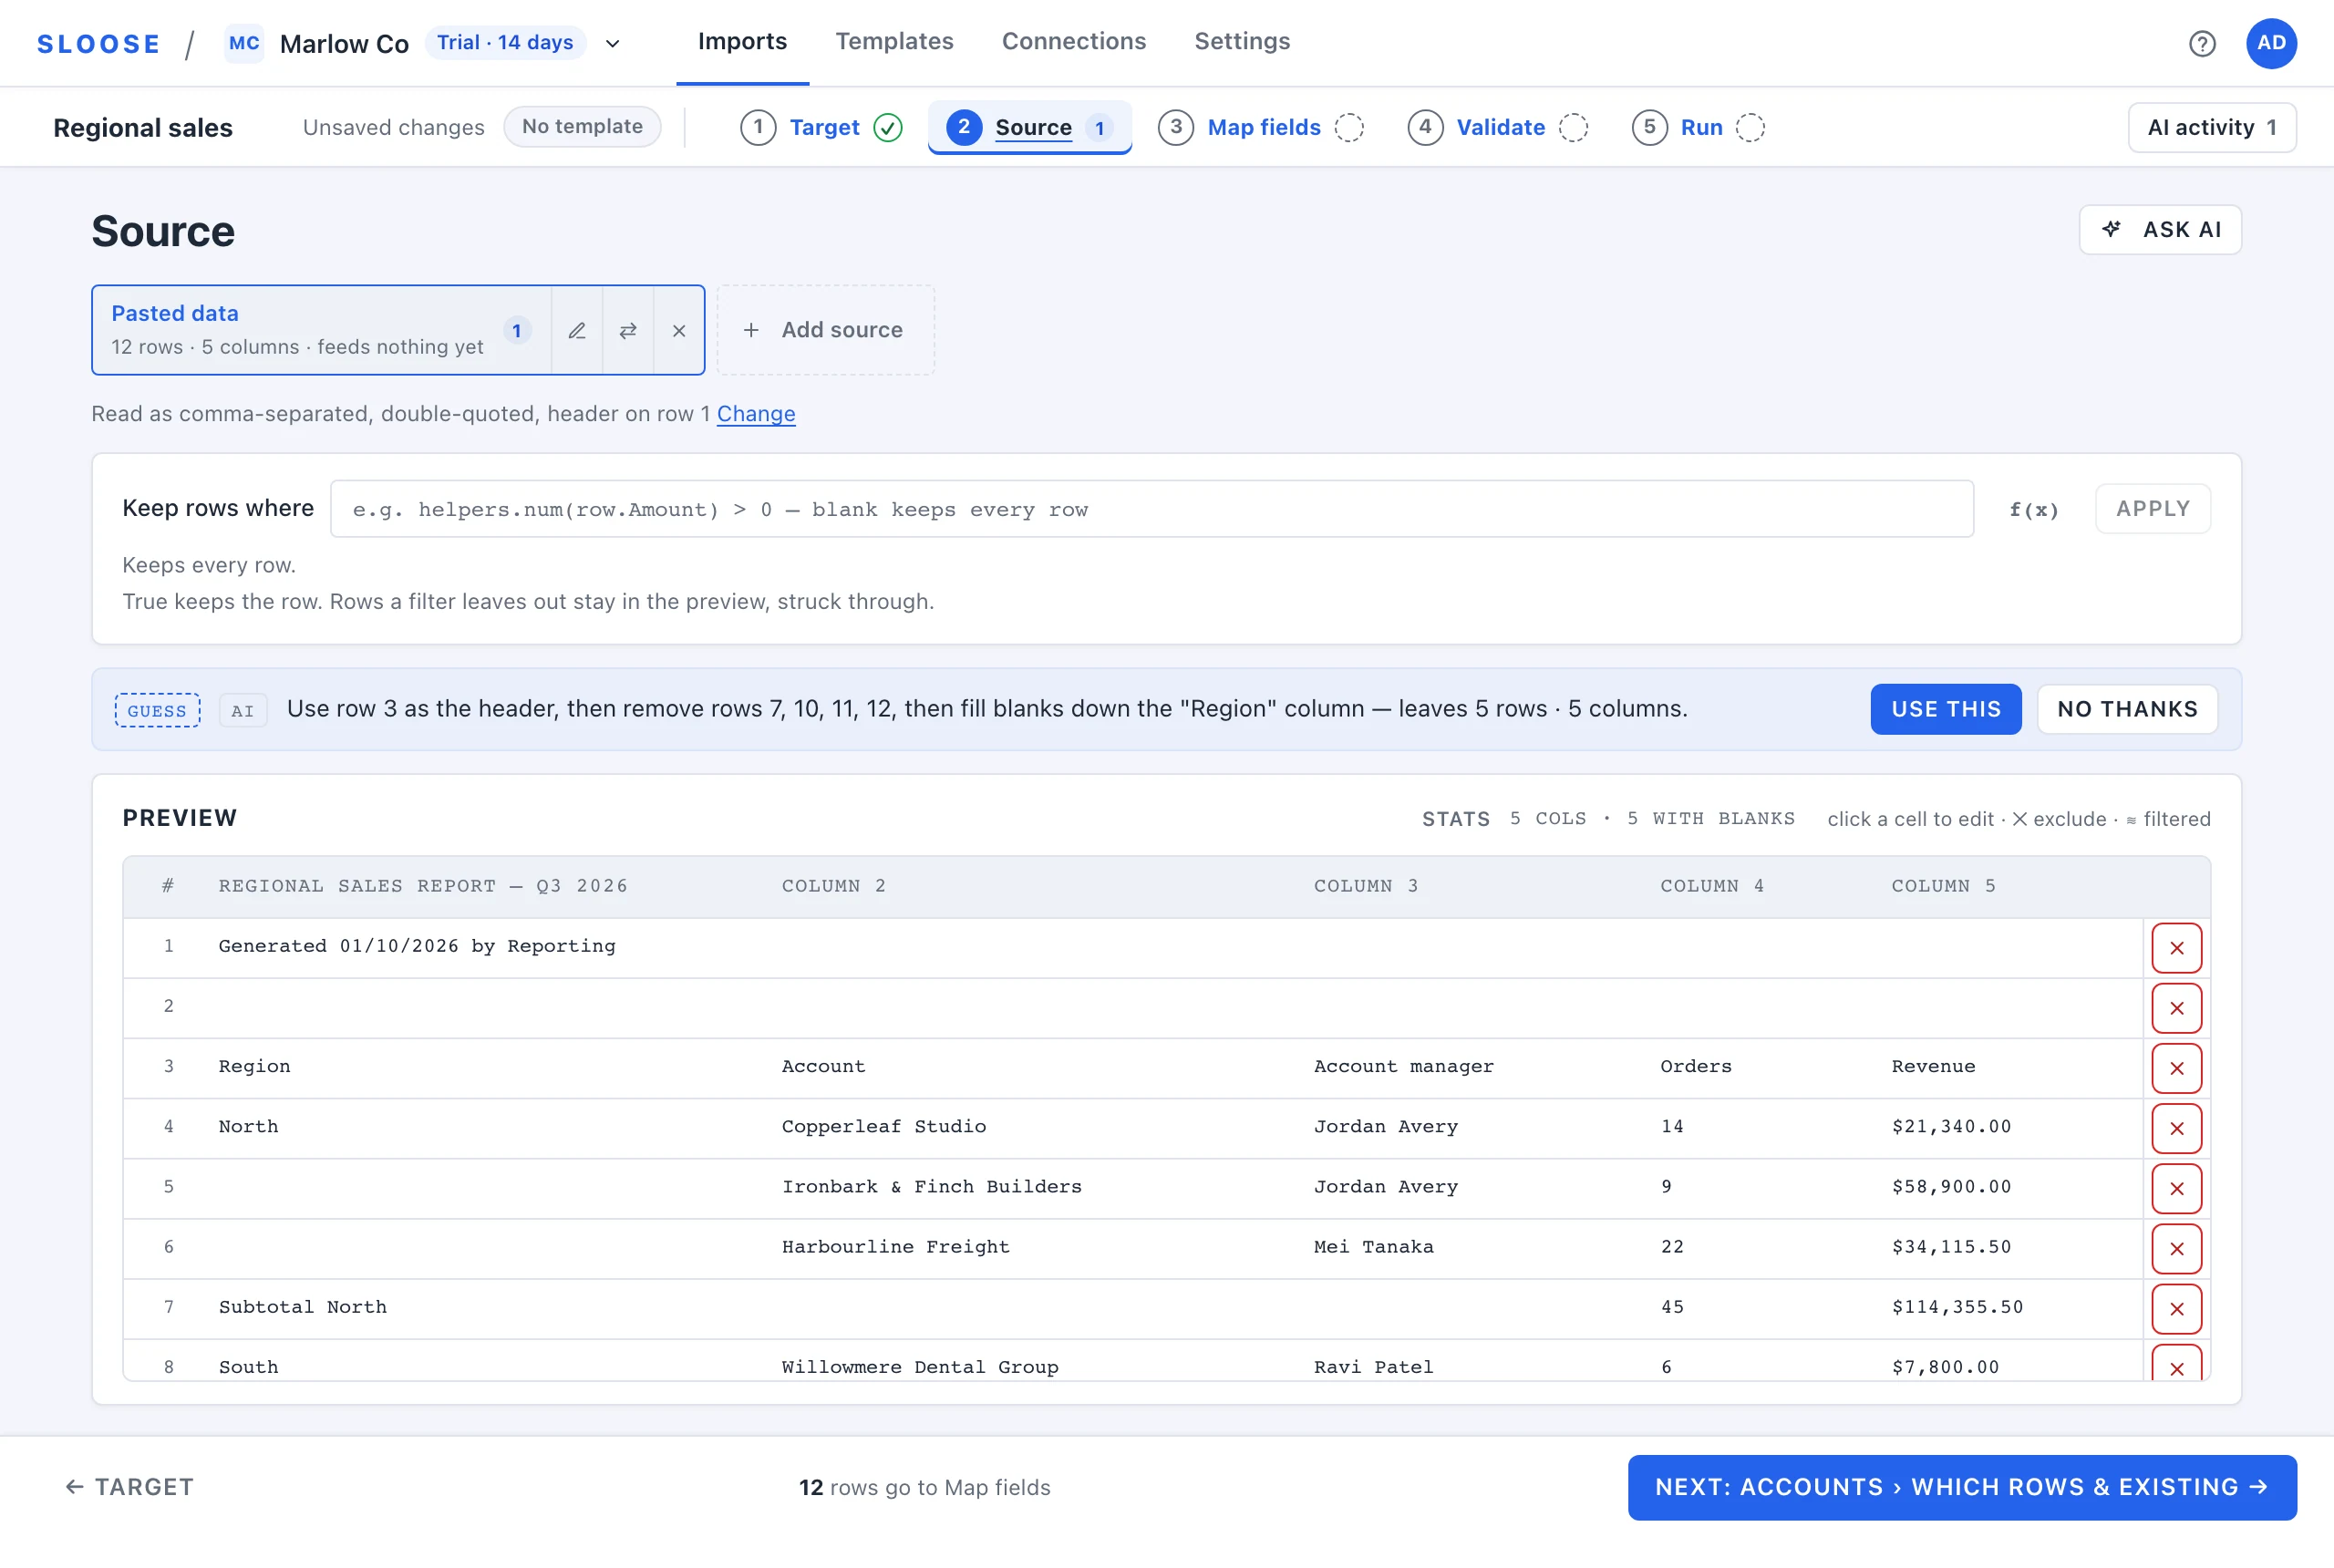Viewport: 2334px width, 1568px height.
Task: Exclude row 4 Copperleaf Studio
Action: click(x=2176, y=1128)
